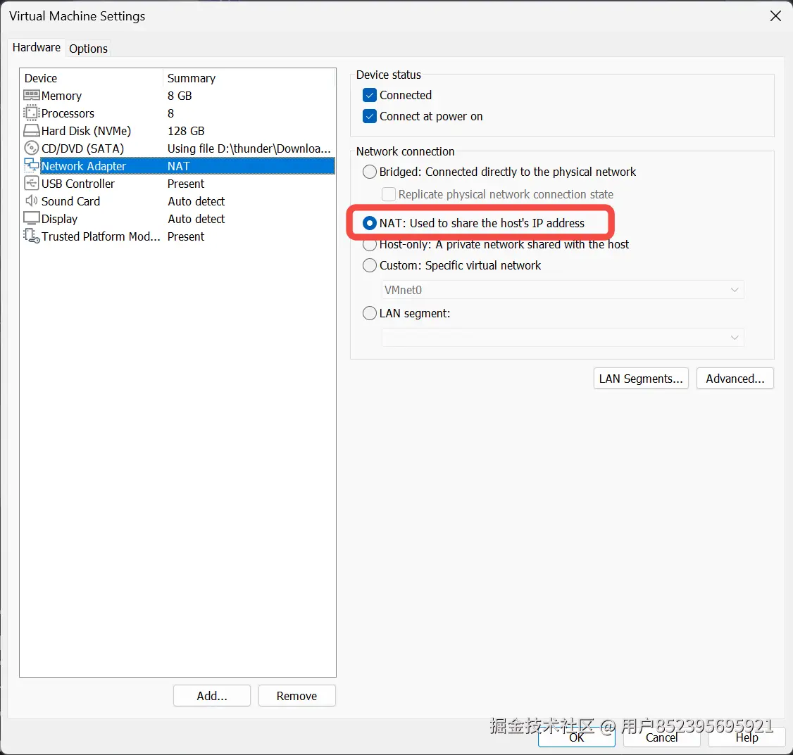The height and width of the screenshot is (755, 793).
Task: Click the CD/DVD (SATA) disc icon
Action: tap(32, 148)
